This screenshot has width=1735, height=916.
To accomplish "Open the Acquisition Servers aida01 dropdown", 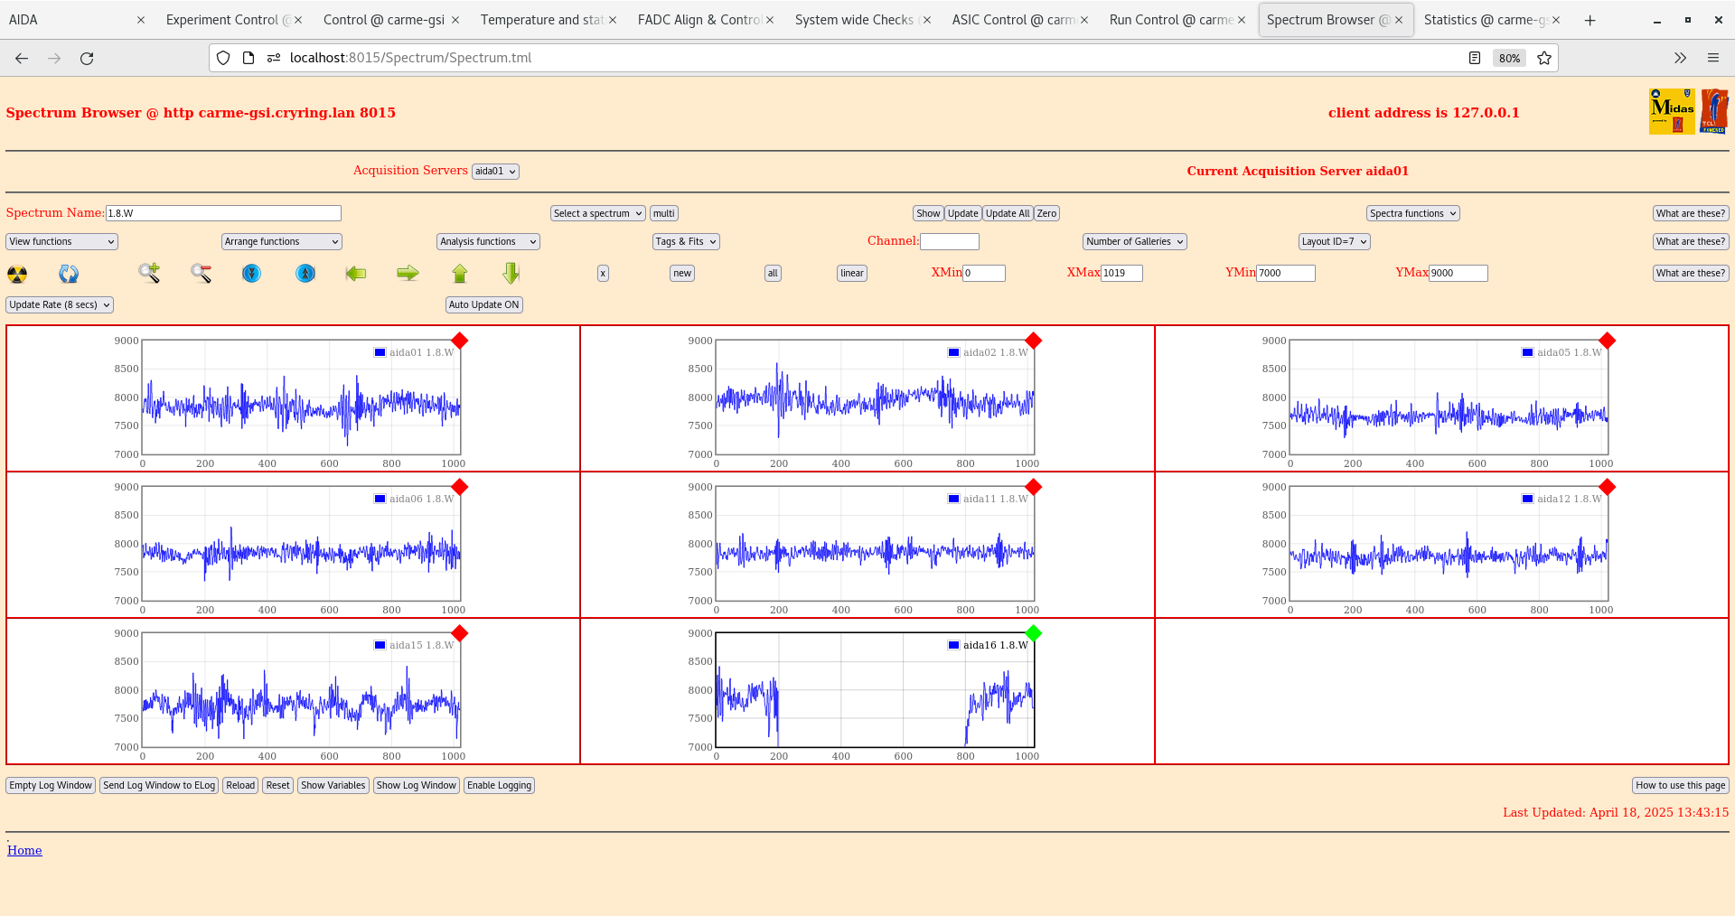I will [x=495, y=172].
